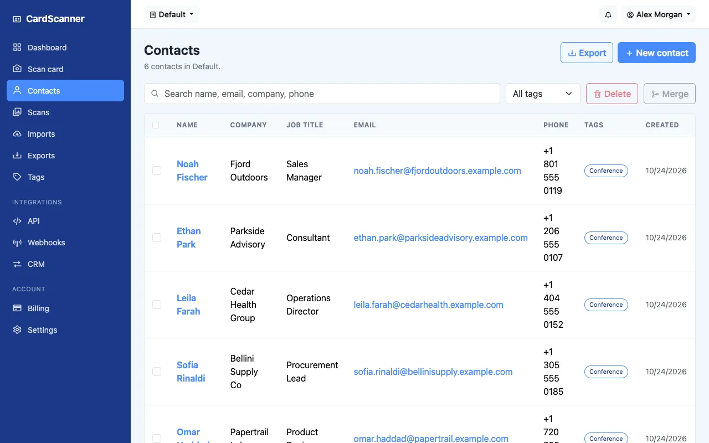Click noah.fischer@fjordoutdoors.example.com email link

(x=438, y=171)
